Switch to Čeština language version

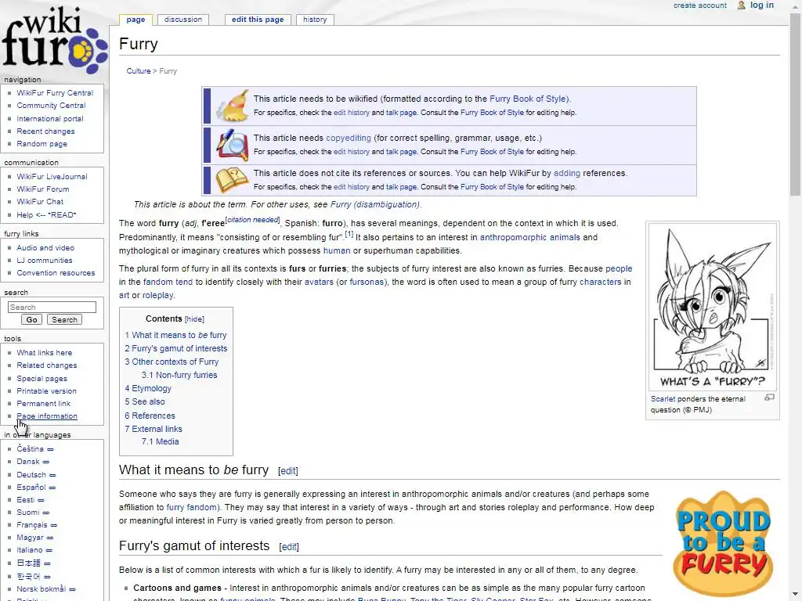[31, 448]
